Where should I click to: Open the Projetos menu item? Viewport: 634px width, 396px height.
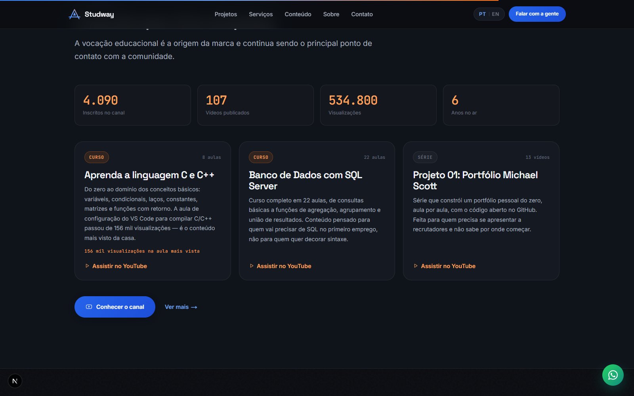pyautogui.click(x=226, y=14)
